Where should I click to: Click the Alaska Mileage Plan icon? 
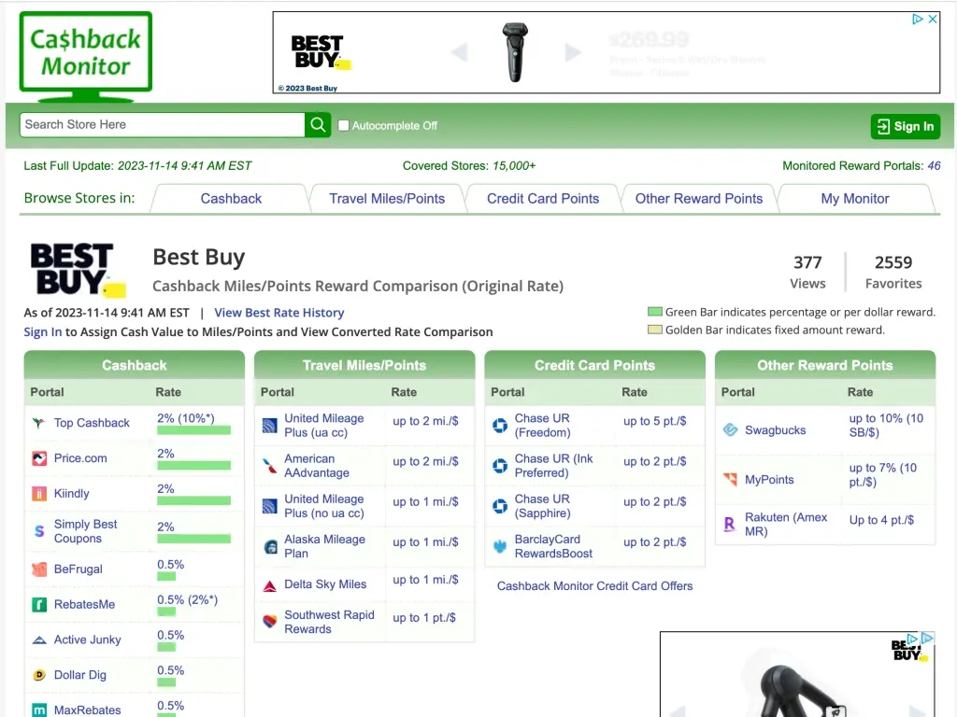(270, 546)
